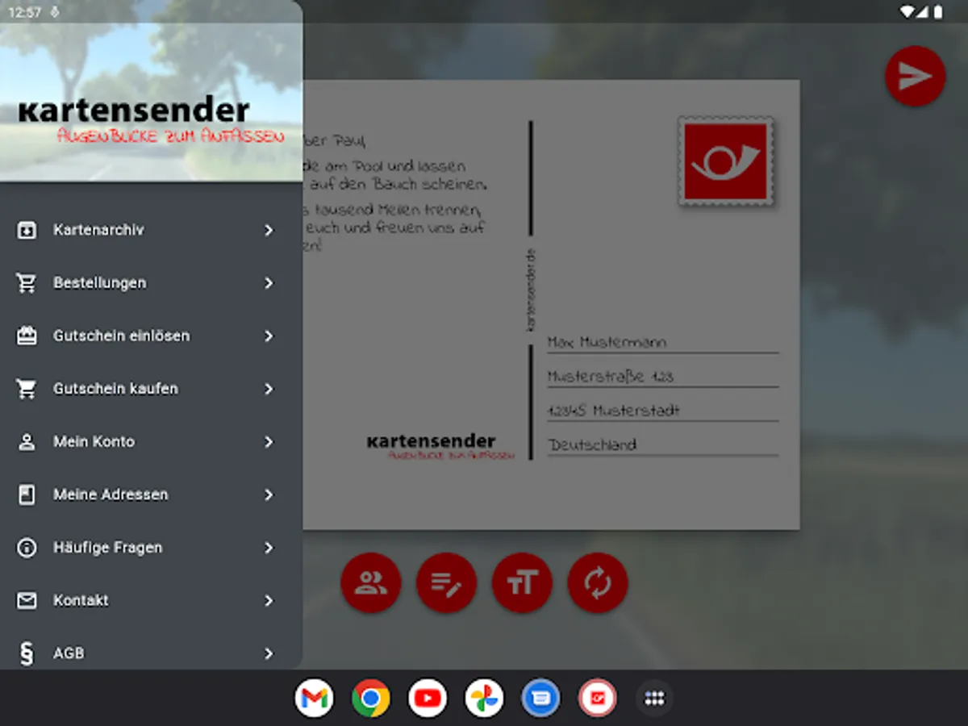Open the Bestellungen menu entry
Screen dimensions: 968x726
click(151, 283)
